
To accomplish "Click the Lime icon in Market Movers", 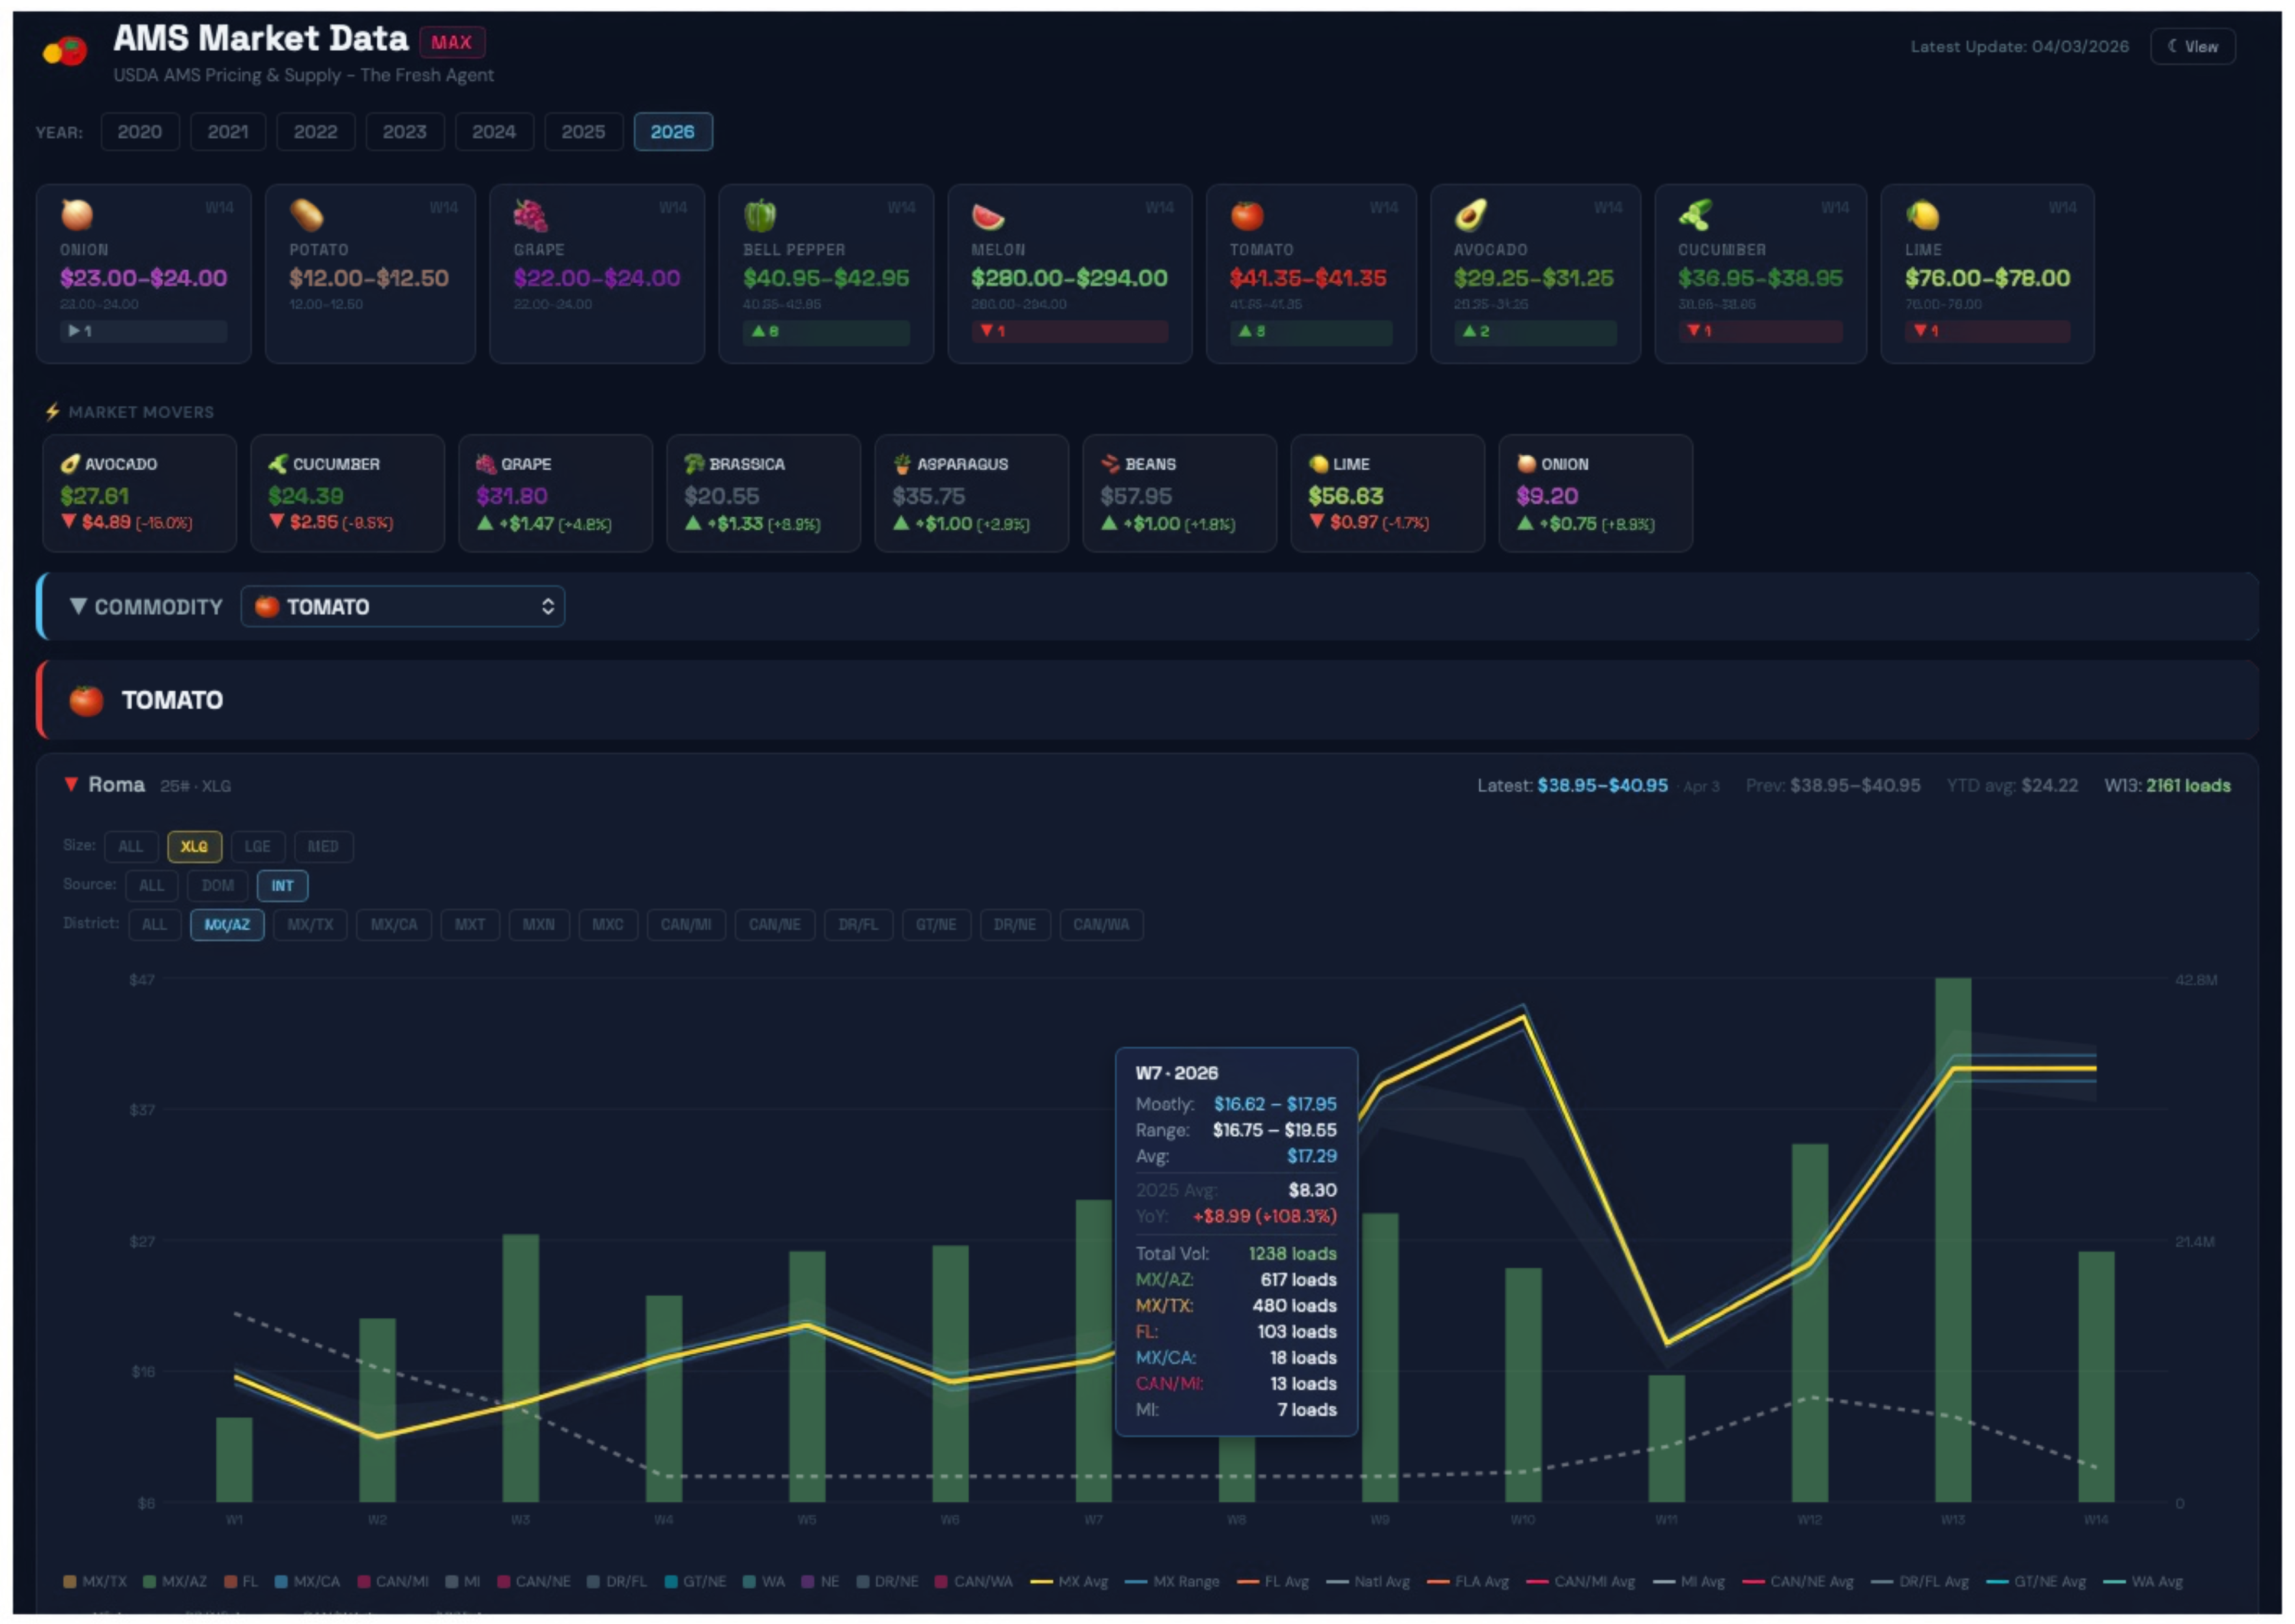I will [x=1320, y=463].
